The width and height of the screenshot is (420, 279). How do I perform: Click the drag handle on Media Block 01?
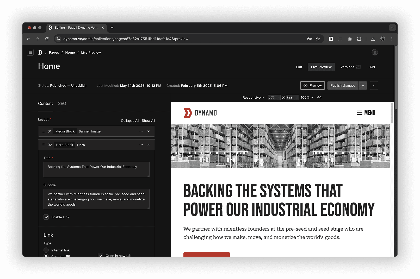click(44, 131)
